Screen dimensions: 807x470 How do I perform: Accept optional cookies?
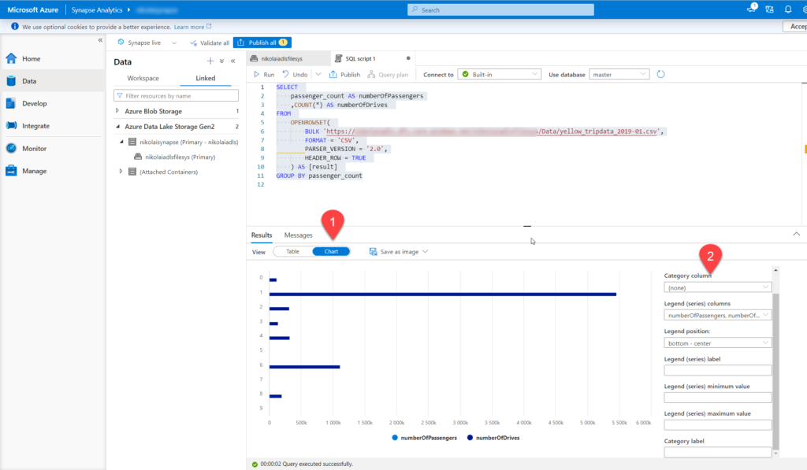click(x=795, y=27)
